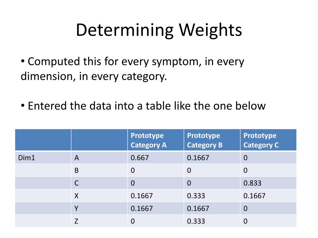The width and height of the screenshot is (318, 238).
Task: Click the Category A value in row Y
Action: pos(142,209)
